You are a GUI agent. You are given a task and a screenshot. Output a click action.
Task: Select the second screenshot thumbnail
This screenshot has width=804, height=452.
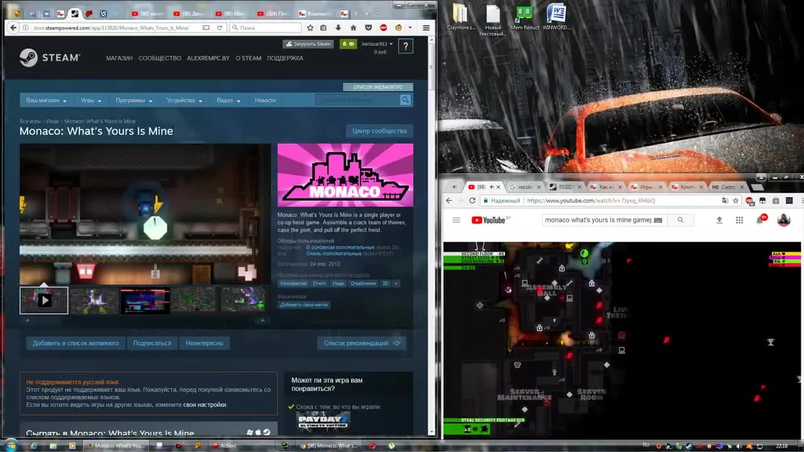pos(94,301)
